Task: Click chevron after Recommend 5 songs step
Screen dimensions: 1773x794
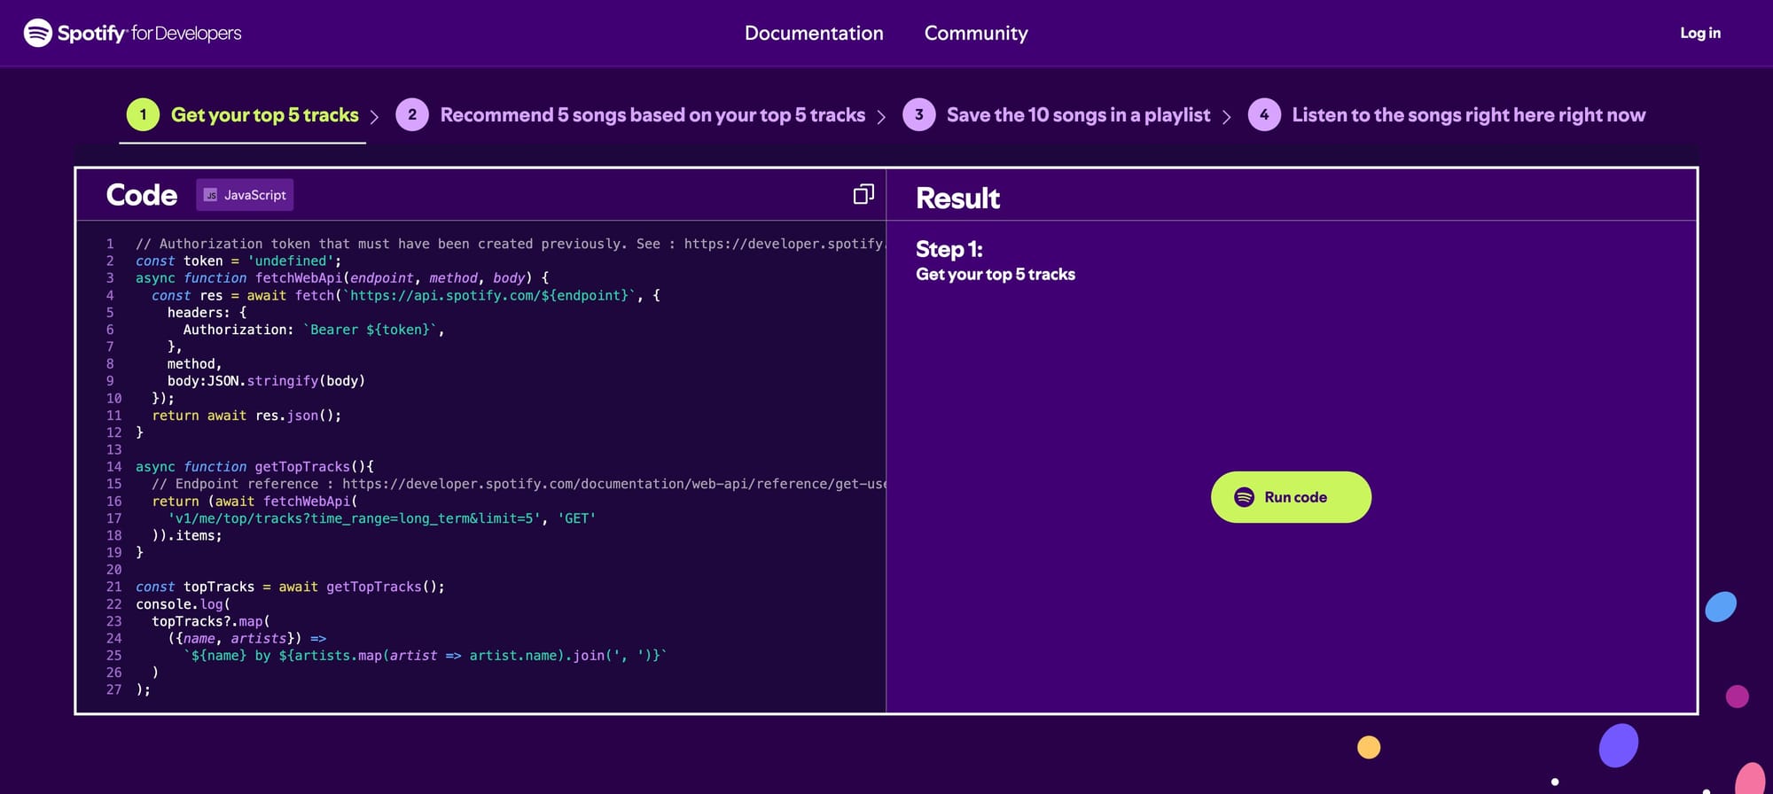Action: pos(881,117)
